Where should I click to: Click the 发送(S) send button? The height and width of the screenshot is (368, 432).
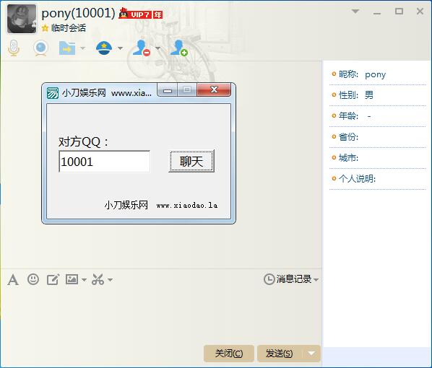tap(280, 354)
